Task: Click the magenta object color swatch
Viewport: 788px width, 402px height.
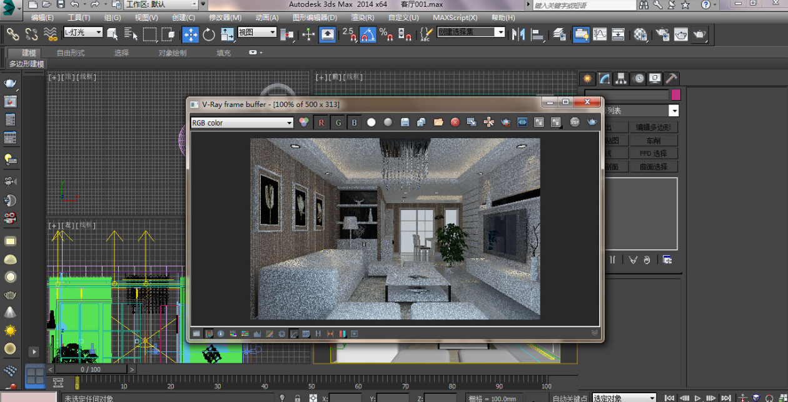Action: [675, 95]
